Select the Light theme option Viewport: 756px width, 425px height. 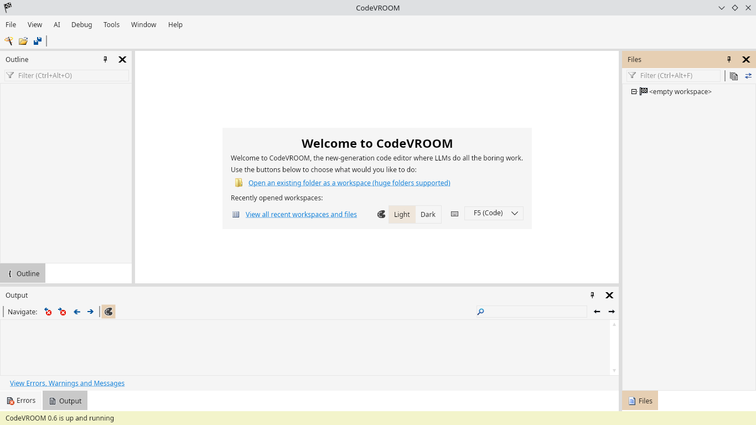(x=402, y=214)
